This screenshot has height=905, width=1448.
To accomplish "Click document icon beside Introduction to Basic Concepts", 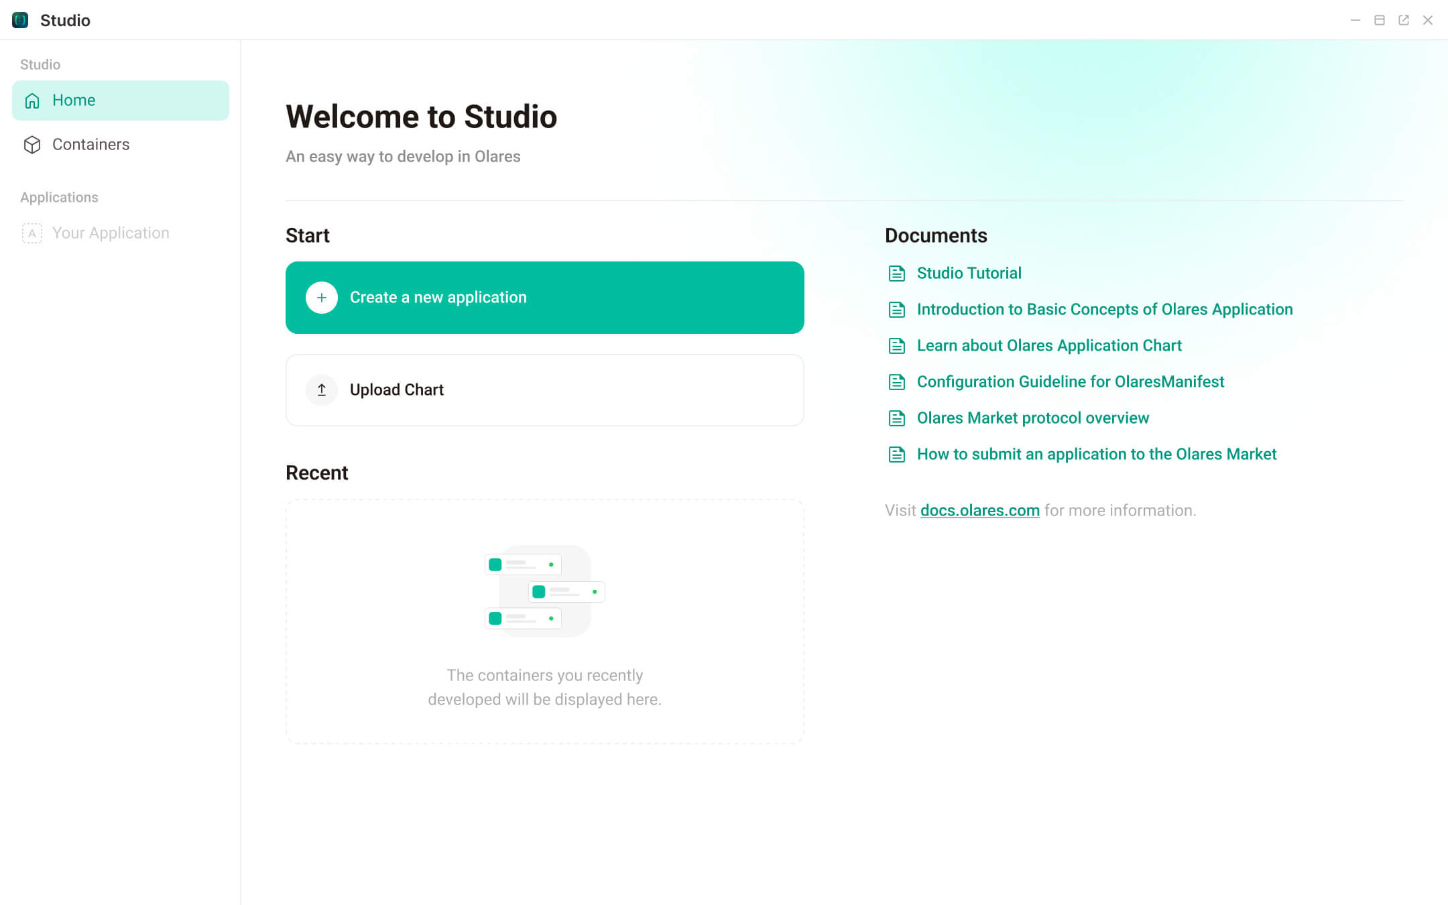I will [897, 310].
